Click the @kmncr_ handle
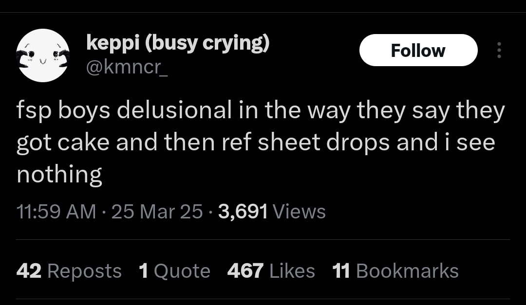Image resolution: width=526 pixels, height=305 pixels. [127, 67]
